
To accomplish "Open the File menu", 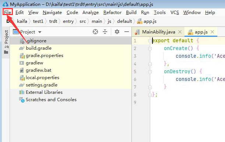I will tap(7, 12).
